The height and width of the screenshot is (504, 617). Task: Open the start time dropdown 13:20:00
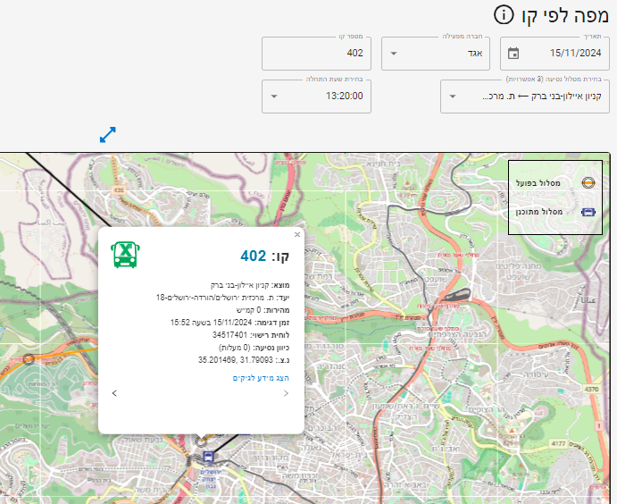(x=316, y=97)
